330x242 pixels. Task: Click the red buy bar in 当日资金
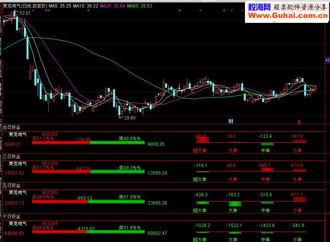61,143
